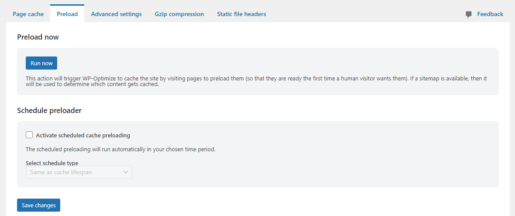Screen dimensions: 515x216
Task: Click the 'Preload now' section heading
Action: tap(38, 37)
